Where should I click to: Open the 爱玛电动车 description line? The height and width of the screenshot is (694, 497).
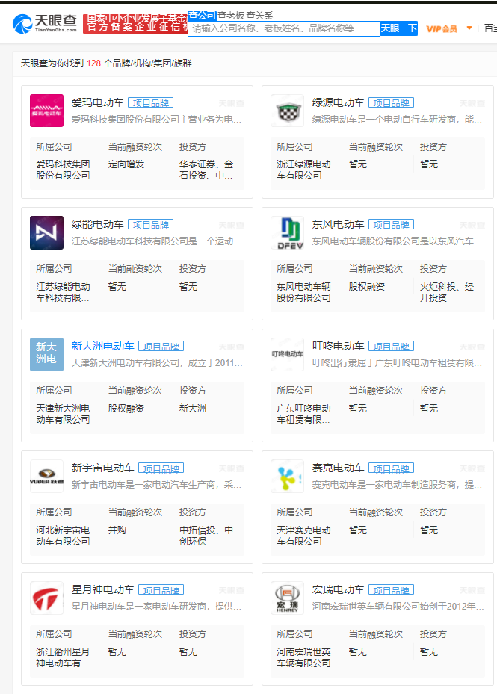156,120
